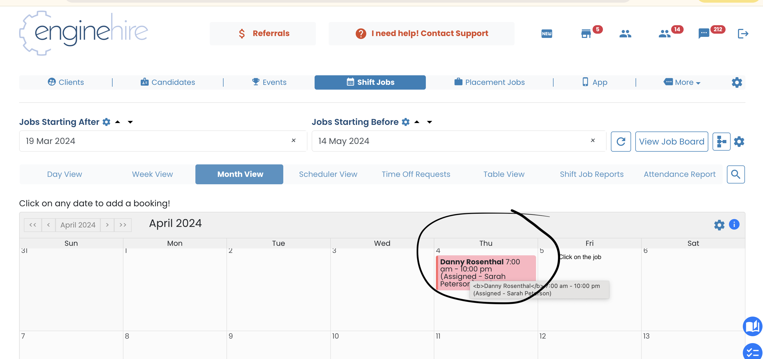This screenshot has width=763, height=359.
Task: Go to next month in calendar
Action: 107,225
